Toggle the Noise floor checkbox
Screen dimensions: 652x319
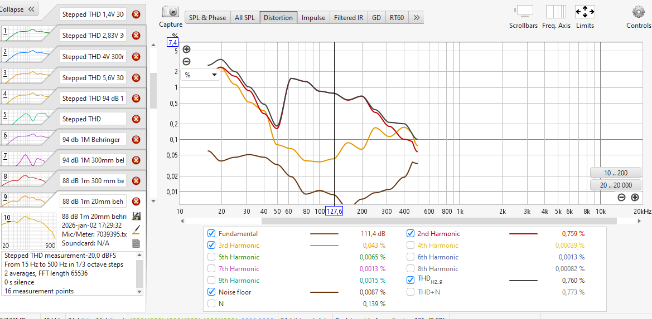[211, 292]
